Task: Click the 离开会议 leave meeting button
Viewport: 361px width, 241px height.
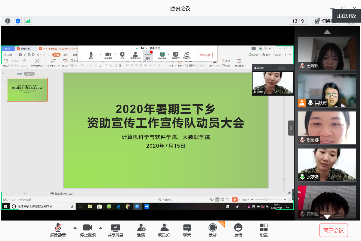Action: [x=334, y=230]
